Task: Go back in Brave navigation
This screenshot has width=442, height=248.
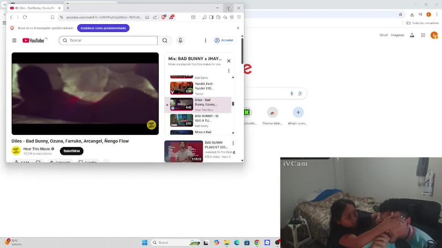Action: (x=11, y=17)
